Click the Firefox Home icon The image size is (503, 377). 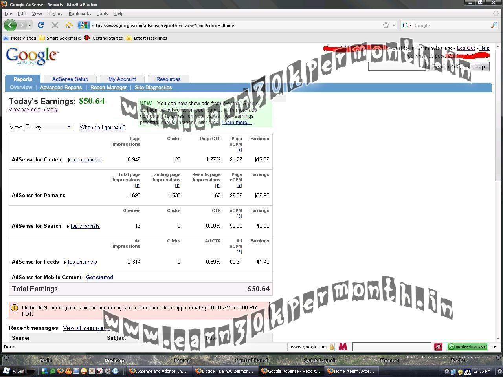[x=69, y=25]
